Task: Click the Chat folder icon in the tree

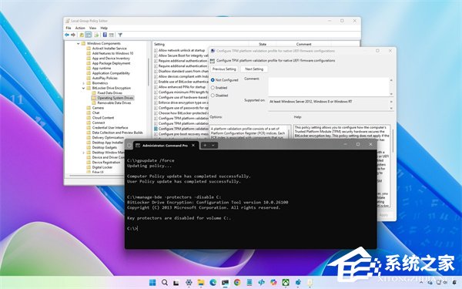Action: pyautogui.click(x=89, y=113)
